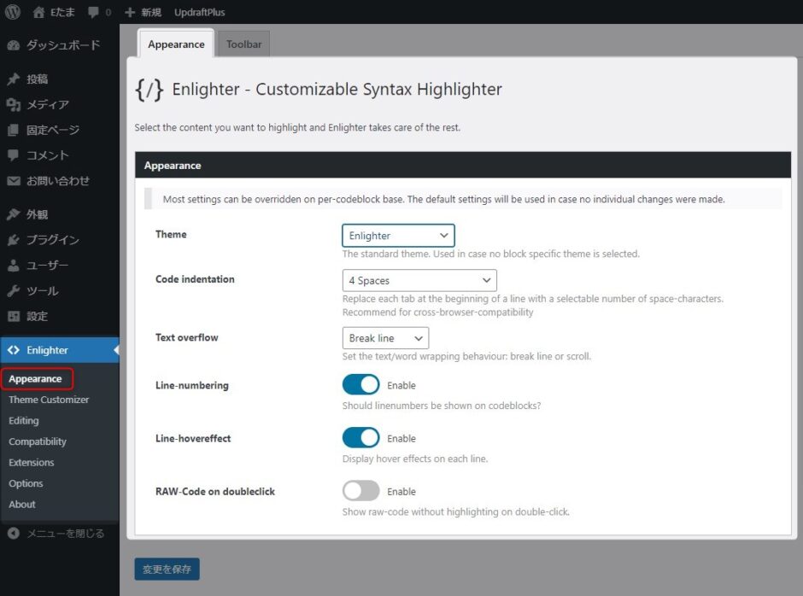Click the envelope icon for お問い合わせ

14,181
